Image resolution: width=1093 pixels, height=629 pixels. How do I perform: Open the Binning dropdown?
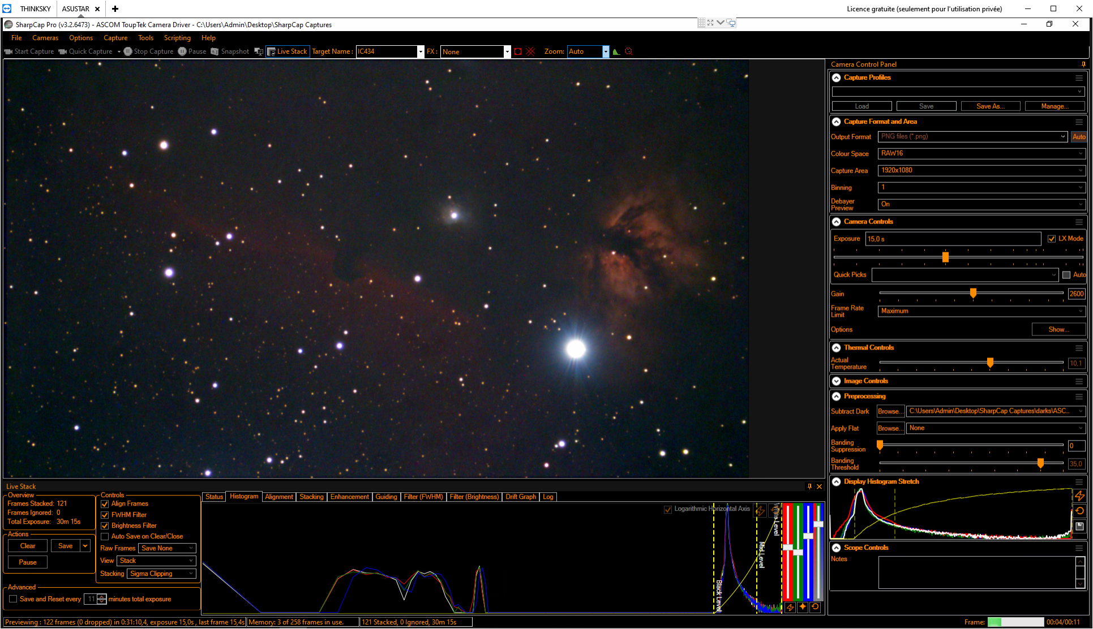[981, 187]
